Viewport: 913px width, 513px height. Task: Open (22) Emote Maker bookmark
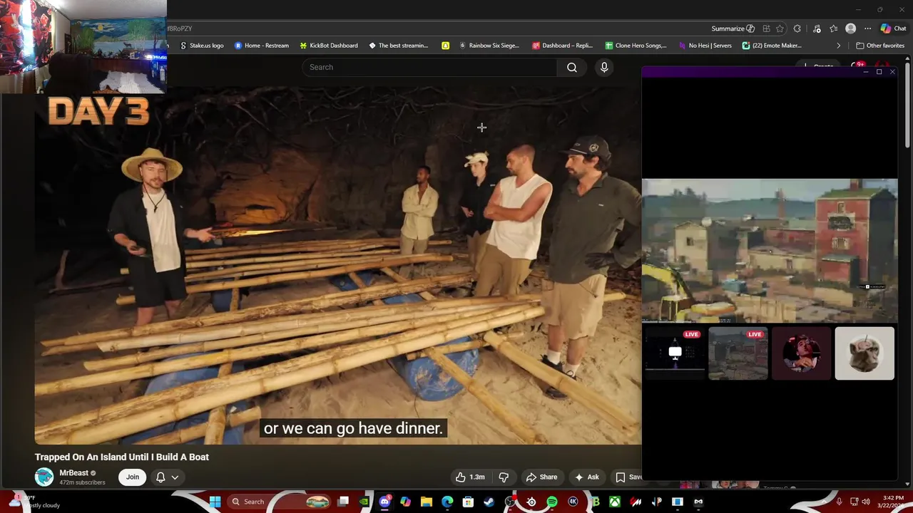coord(772,46)
